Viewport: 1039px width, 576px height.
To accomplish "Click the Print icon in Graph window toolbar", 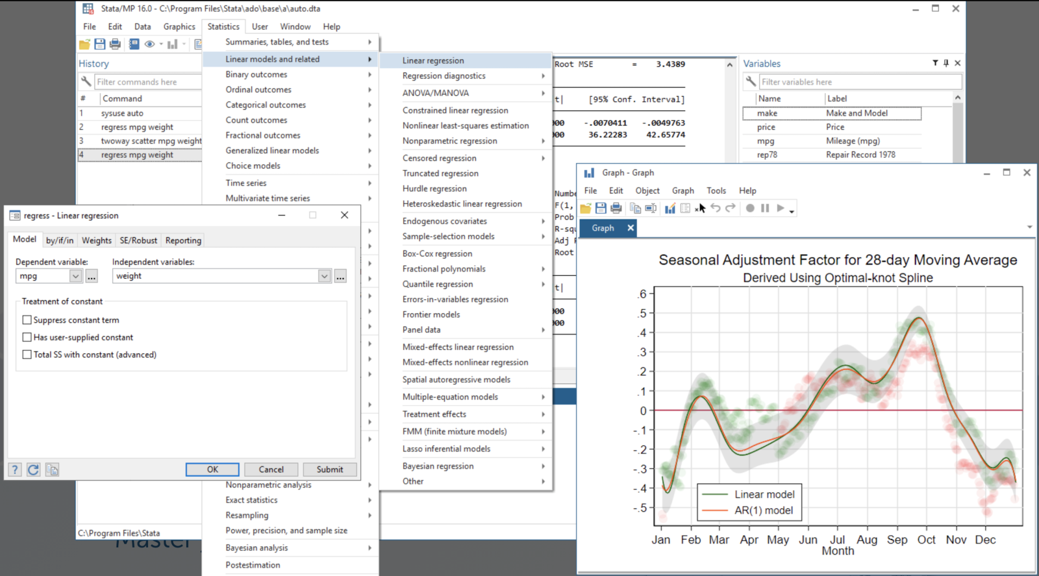I will pyautogui.click(x=616, y=208).
